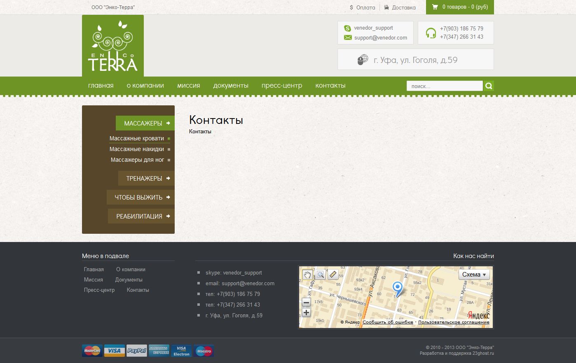Click the Maestro payment icon
The height and width of the screenshot is (363, 576).
[204, 351]
